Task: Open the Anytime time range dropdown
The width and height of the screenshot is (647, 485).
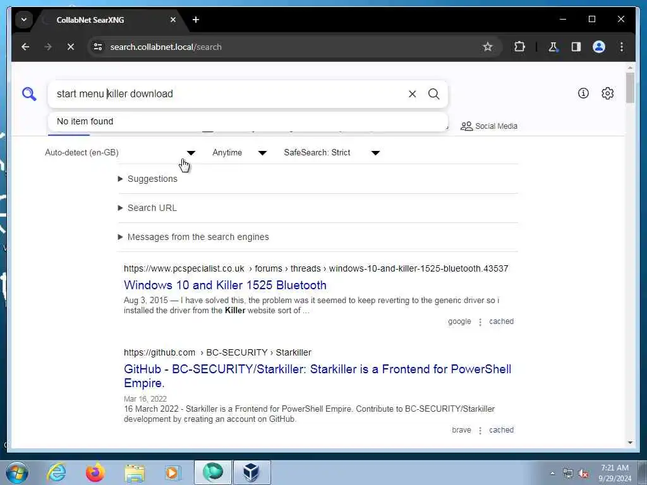Action: click(x=239, y=153)
